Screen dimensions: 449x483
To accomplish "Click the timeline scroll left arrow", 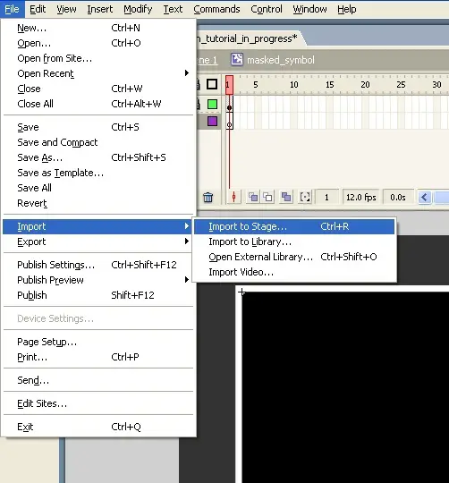I will tap(424, 197).
